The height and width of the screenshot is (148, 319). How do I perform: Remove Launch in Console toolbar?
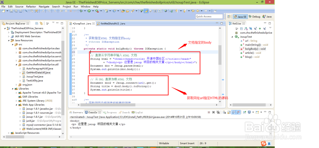point(213,112)
